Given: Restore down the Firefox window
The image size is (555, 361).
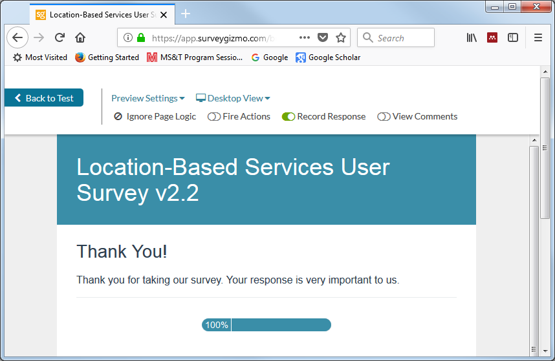Looking at the screenshot, I should point(512,6).
